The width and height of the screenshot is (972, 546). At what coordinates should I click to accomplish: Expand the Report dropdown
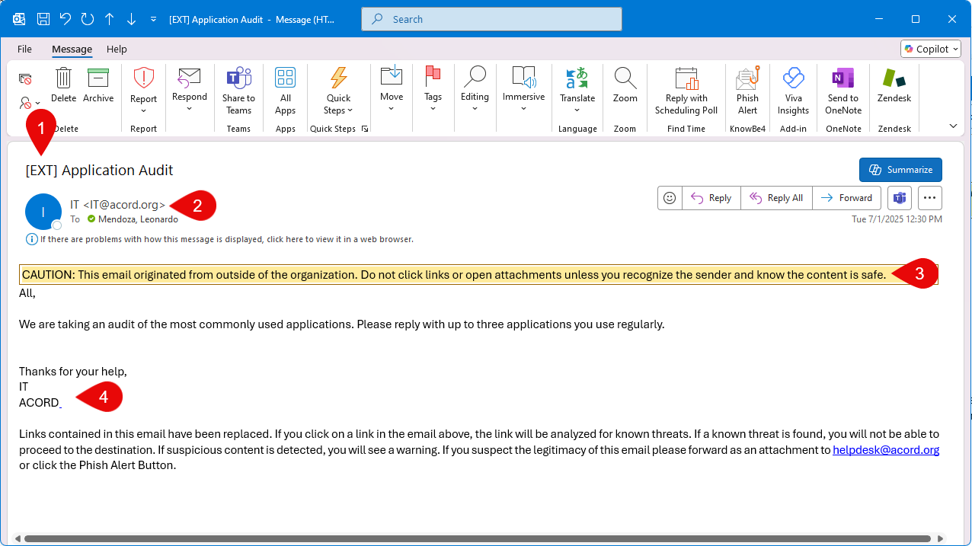[x=143, y=110]
